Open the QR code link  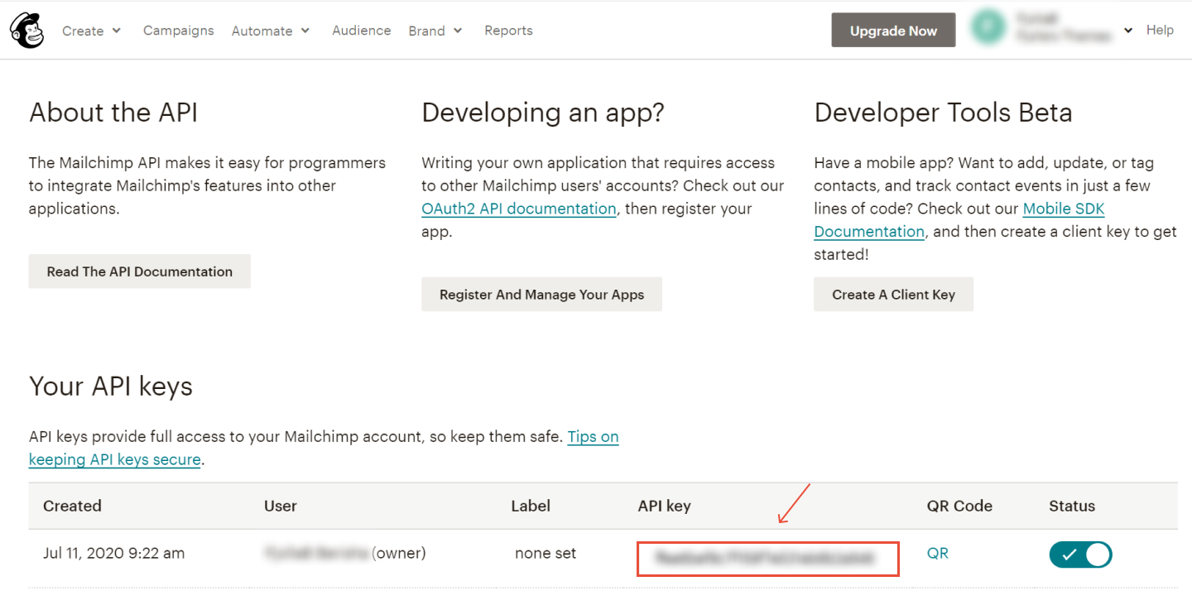[938, 554]
